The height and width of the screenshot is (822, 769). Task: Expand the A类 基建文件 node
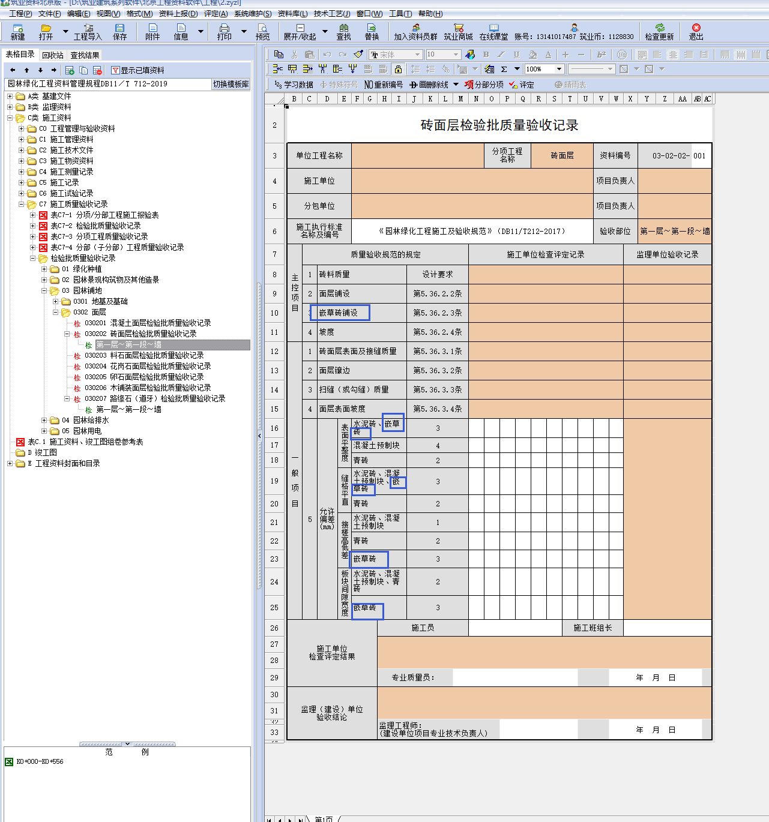coord(10,96)
